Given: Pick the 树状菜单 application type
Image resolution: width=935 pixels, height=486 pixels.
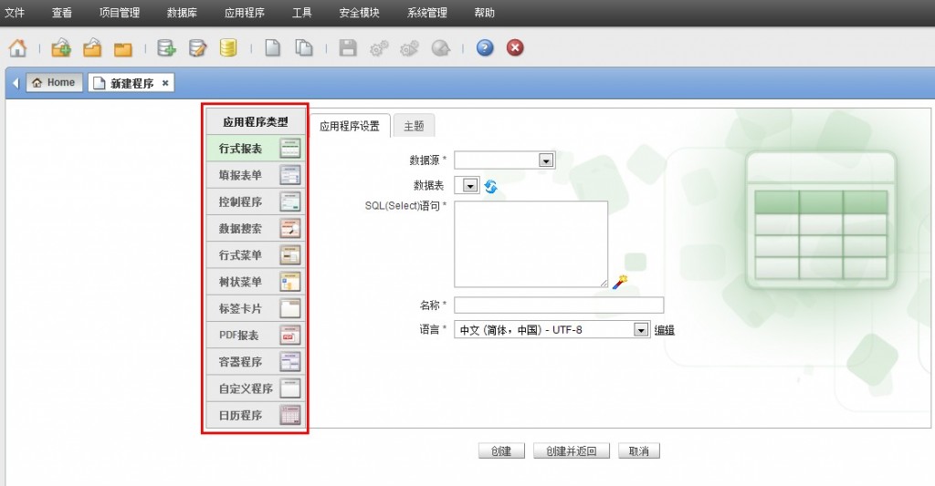Looking at the screenshot, I should click(256, 282).
